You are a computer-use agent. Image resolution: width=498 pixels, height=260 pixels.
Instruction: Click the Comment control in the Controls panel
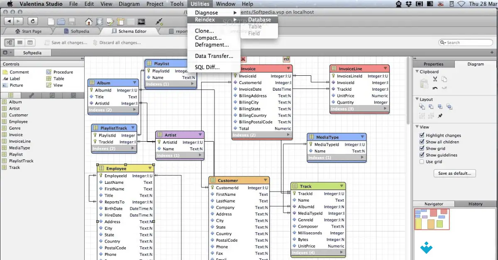(20, 72)
